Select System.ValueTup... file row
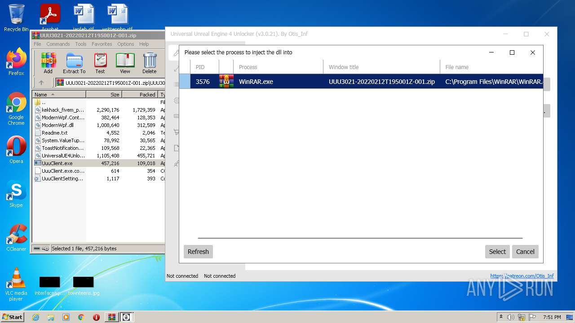This screenshot has width=575, height=323. tap(98, 140)
